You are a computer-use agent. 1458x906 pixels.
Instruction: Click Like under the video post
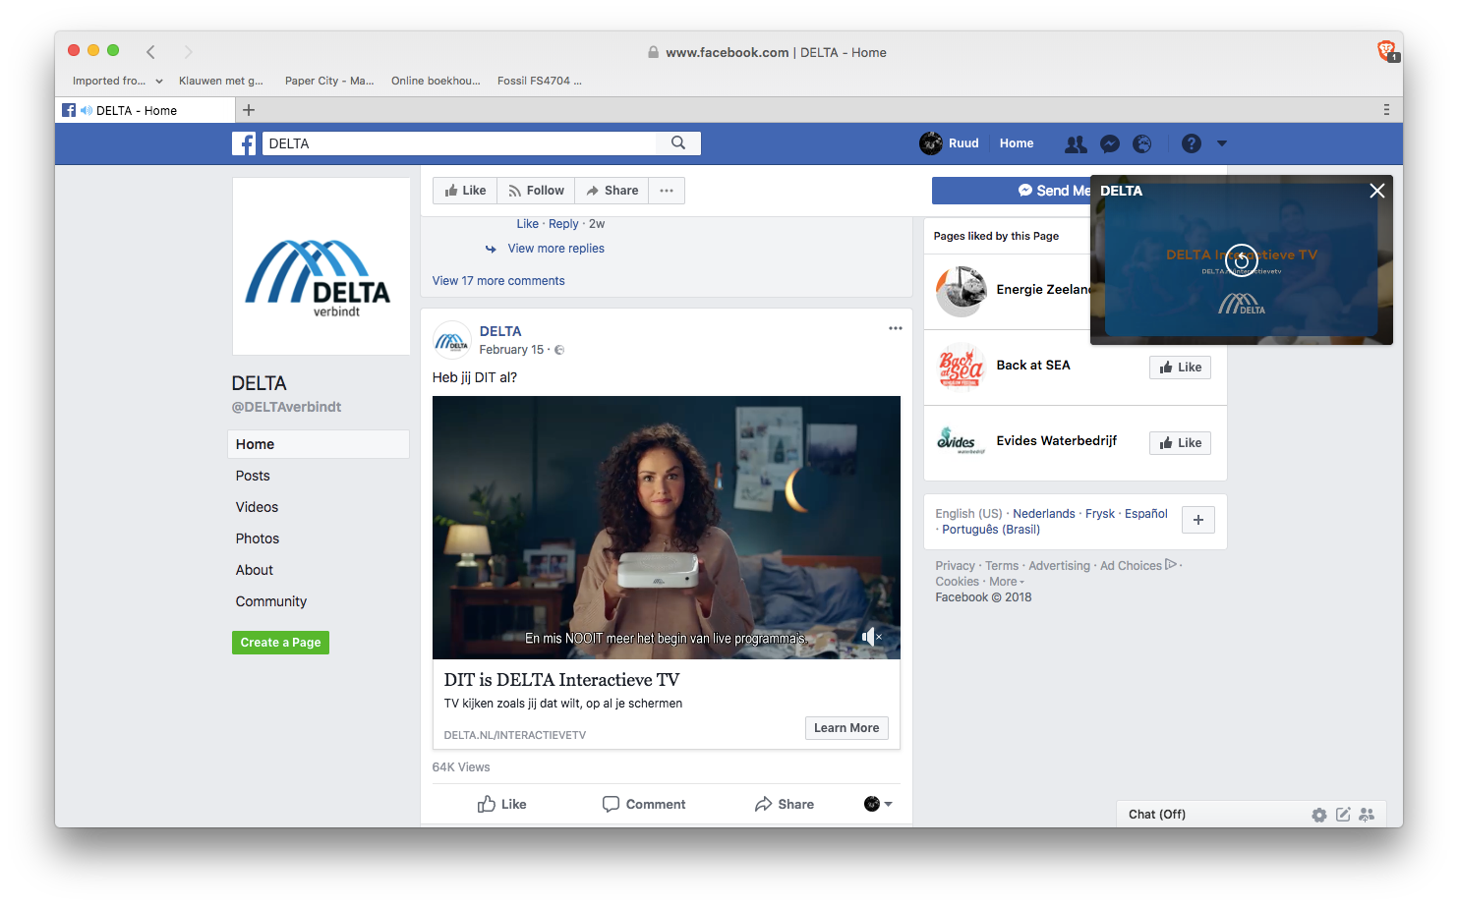501,804
